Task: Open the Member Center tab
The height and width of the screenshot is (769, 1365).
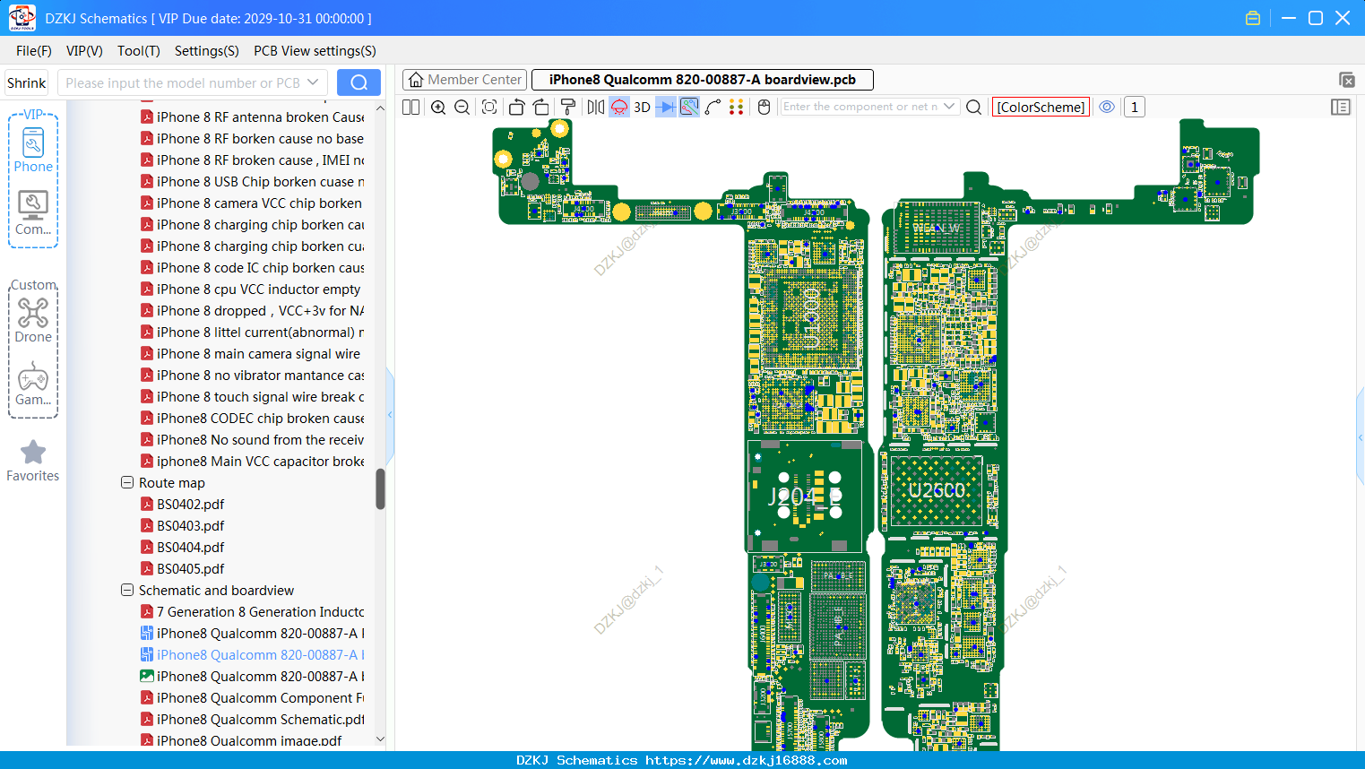Action: [465, 80]
